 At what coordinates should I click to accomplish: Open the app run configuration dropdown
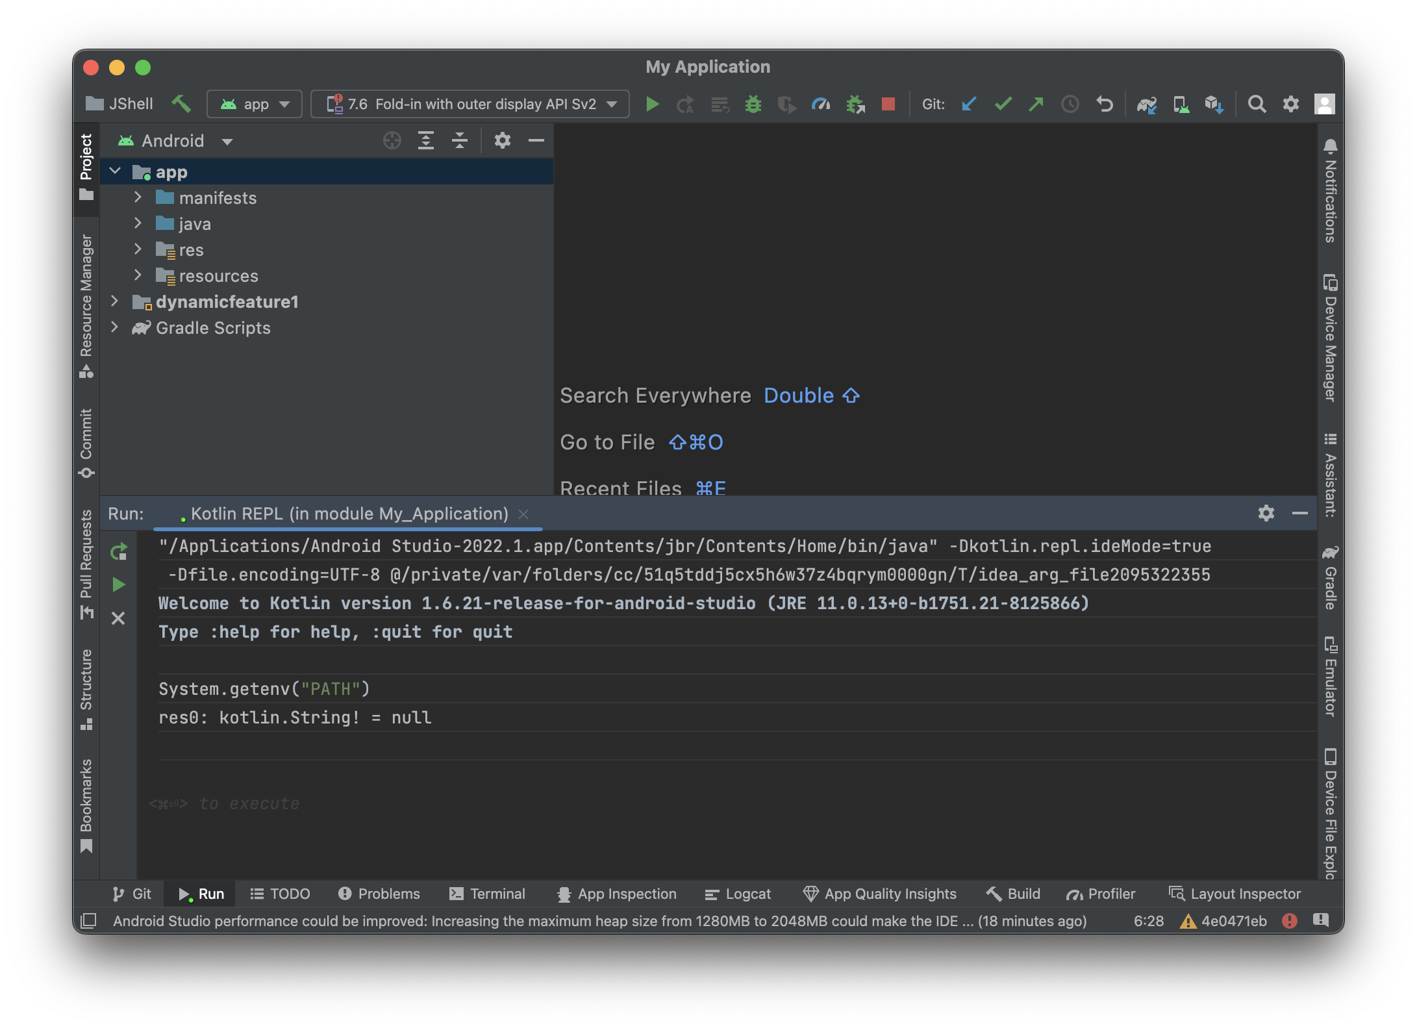pos(255,104)
